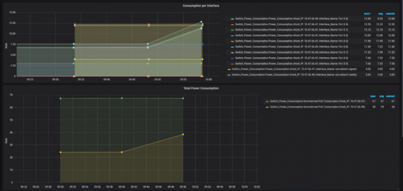Sort interface legend by current column header

390,14
